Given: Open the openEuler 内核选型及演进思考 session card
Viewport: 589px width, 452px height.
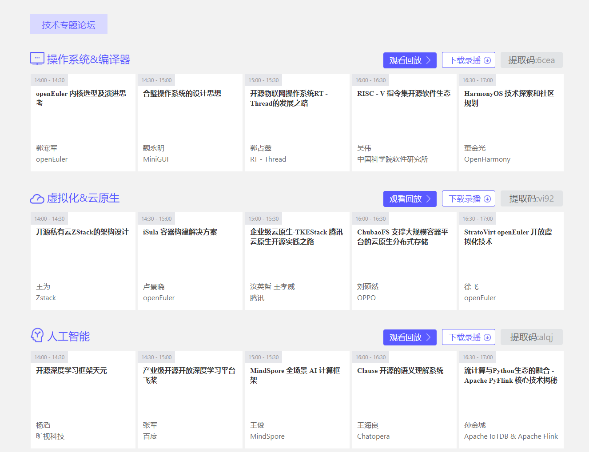Looking at the screenshot, I should [x=83, y=123].
